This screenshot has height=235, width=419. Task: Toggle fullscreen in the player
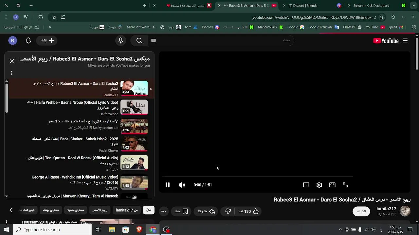[345, 185]
